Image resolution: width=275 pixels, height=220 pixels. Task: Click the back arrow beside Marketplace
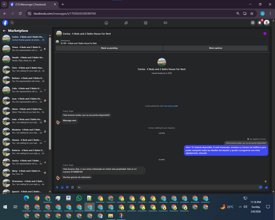pos(4,31)
